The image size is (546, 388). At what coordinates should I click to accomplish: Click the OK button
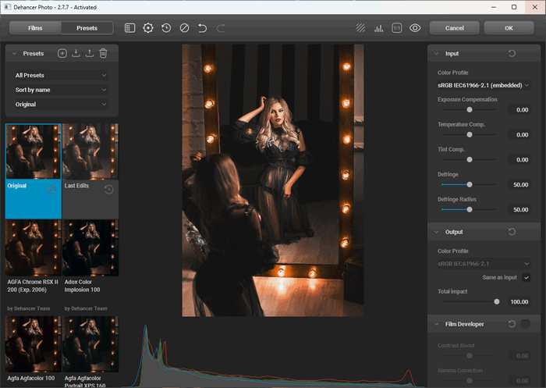point(509,28)
